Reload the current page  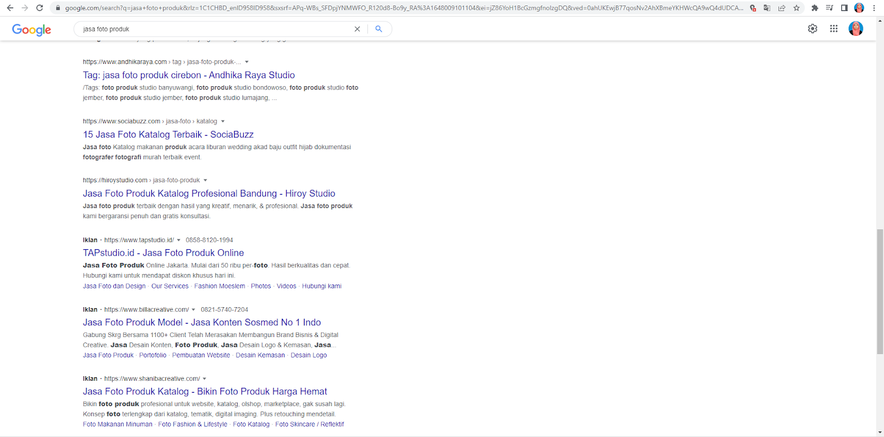39,8
